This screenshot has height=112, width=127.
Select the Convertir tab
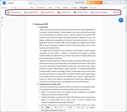pyautogui.click(x=84, y=7)
